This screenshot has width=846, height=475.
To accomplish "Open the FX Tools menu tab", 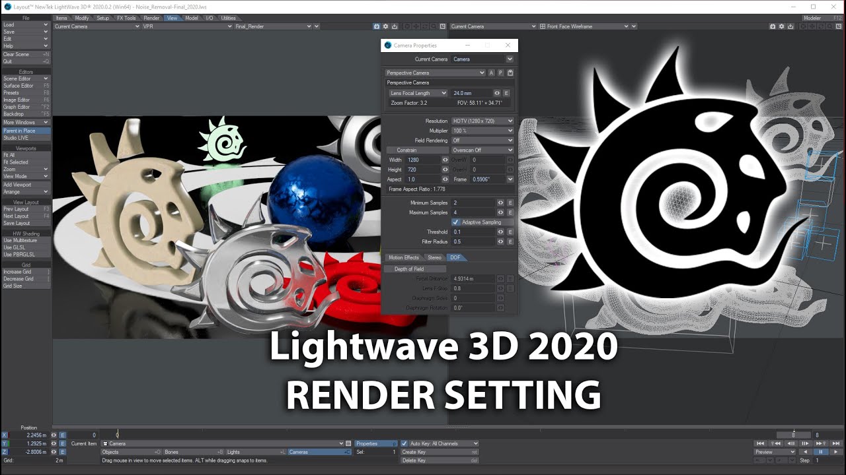I will [x=126, y=18].
